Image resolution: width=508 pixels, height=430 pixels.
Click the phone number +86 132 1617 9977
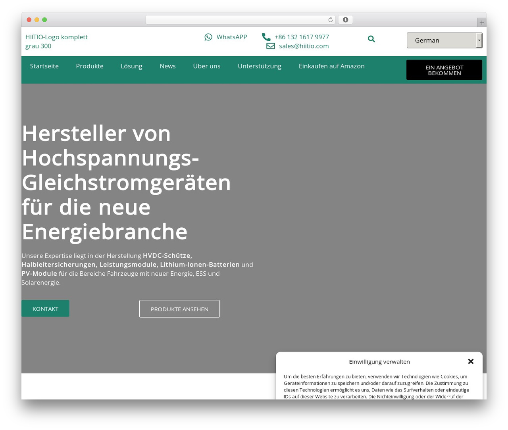pyautogui.click(x=302, y=37)
